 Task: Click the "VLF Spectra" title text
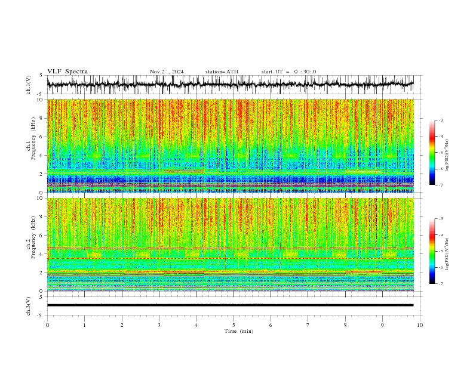[67, 72]
